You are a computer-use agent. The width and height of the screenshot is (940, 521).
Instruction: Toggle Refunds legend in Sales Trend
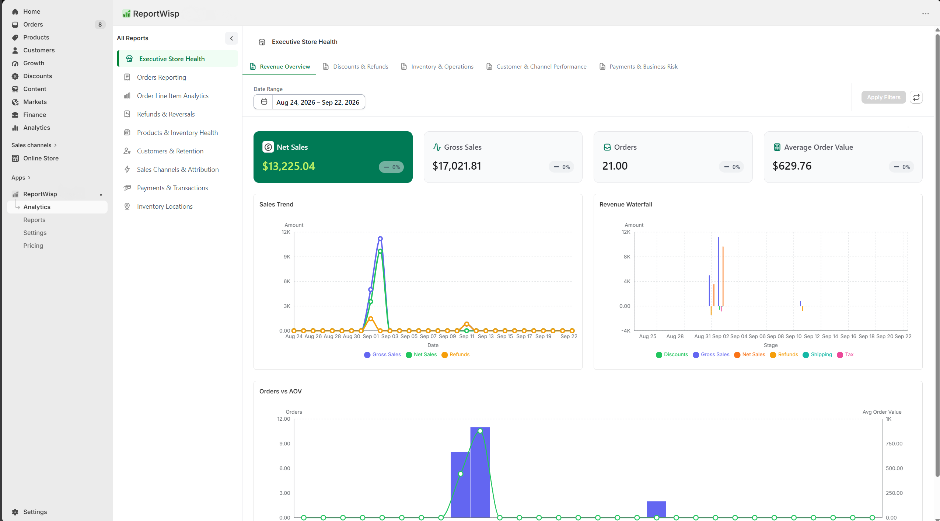coord(455,355)
